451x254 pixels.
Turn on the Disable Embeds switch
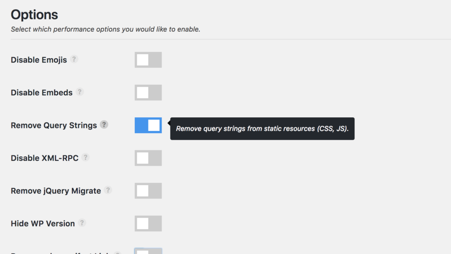pos(148,93)
